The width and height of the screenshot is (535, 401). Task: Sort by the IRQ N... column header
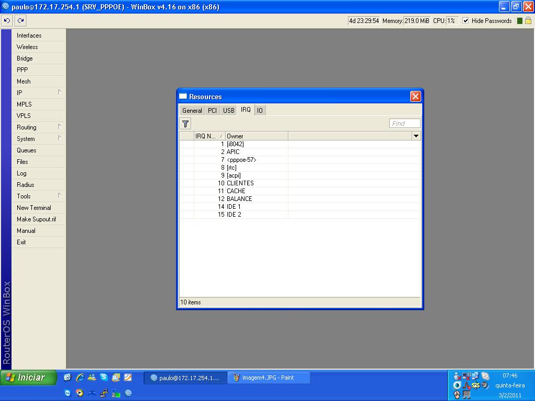point(210,136)
